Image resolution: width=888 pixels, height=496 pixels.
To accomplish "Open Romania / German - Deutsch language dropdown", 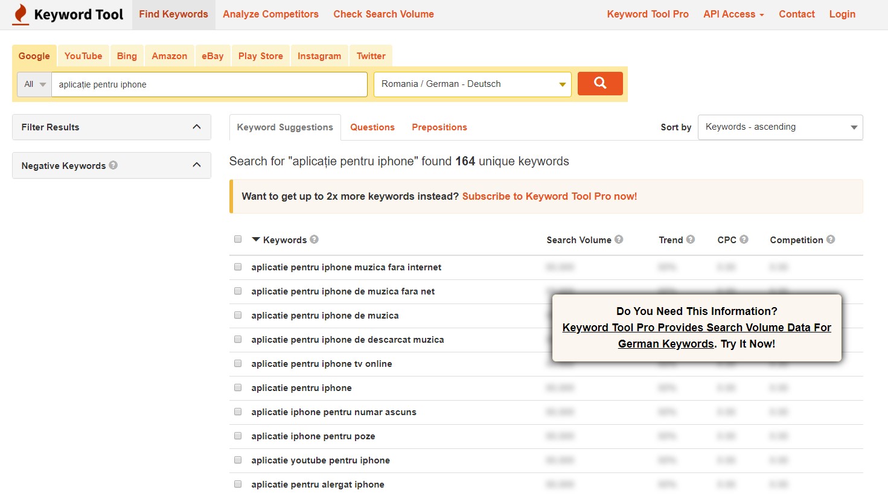I will click(473, 84).
